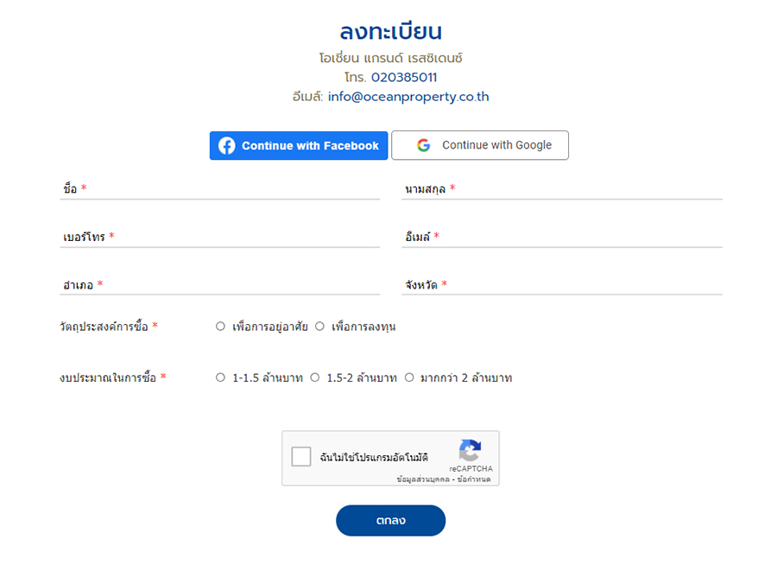Viewport: 777px width, 565px height.
Task: Click the info@oceanproperty.co.th email link
Action: pos(408,97)
